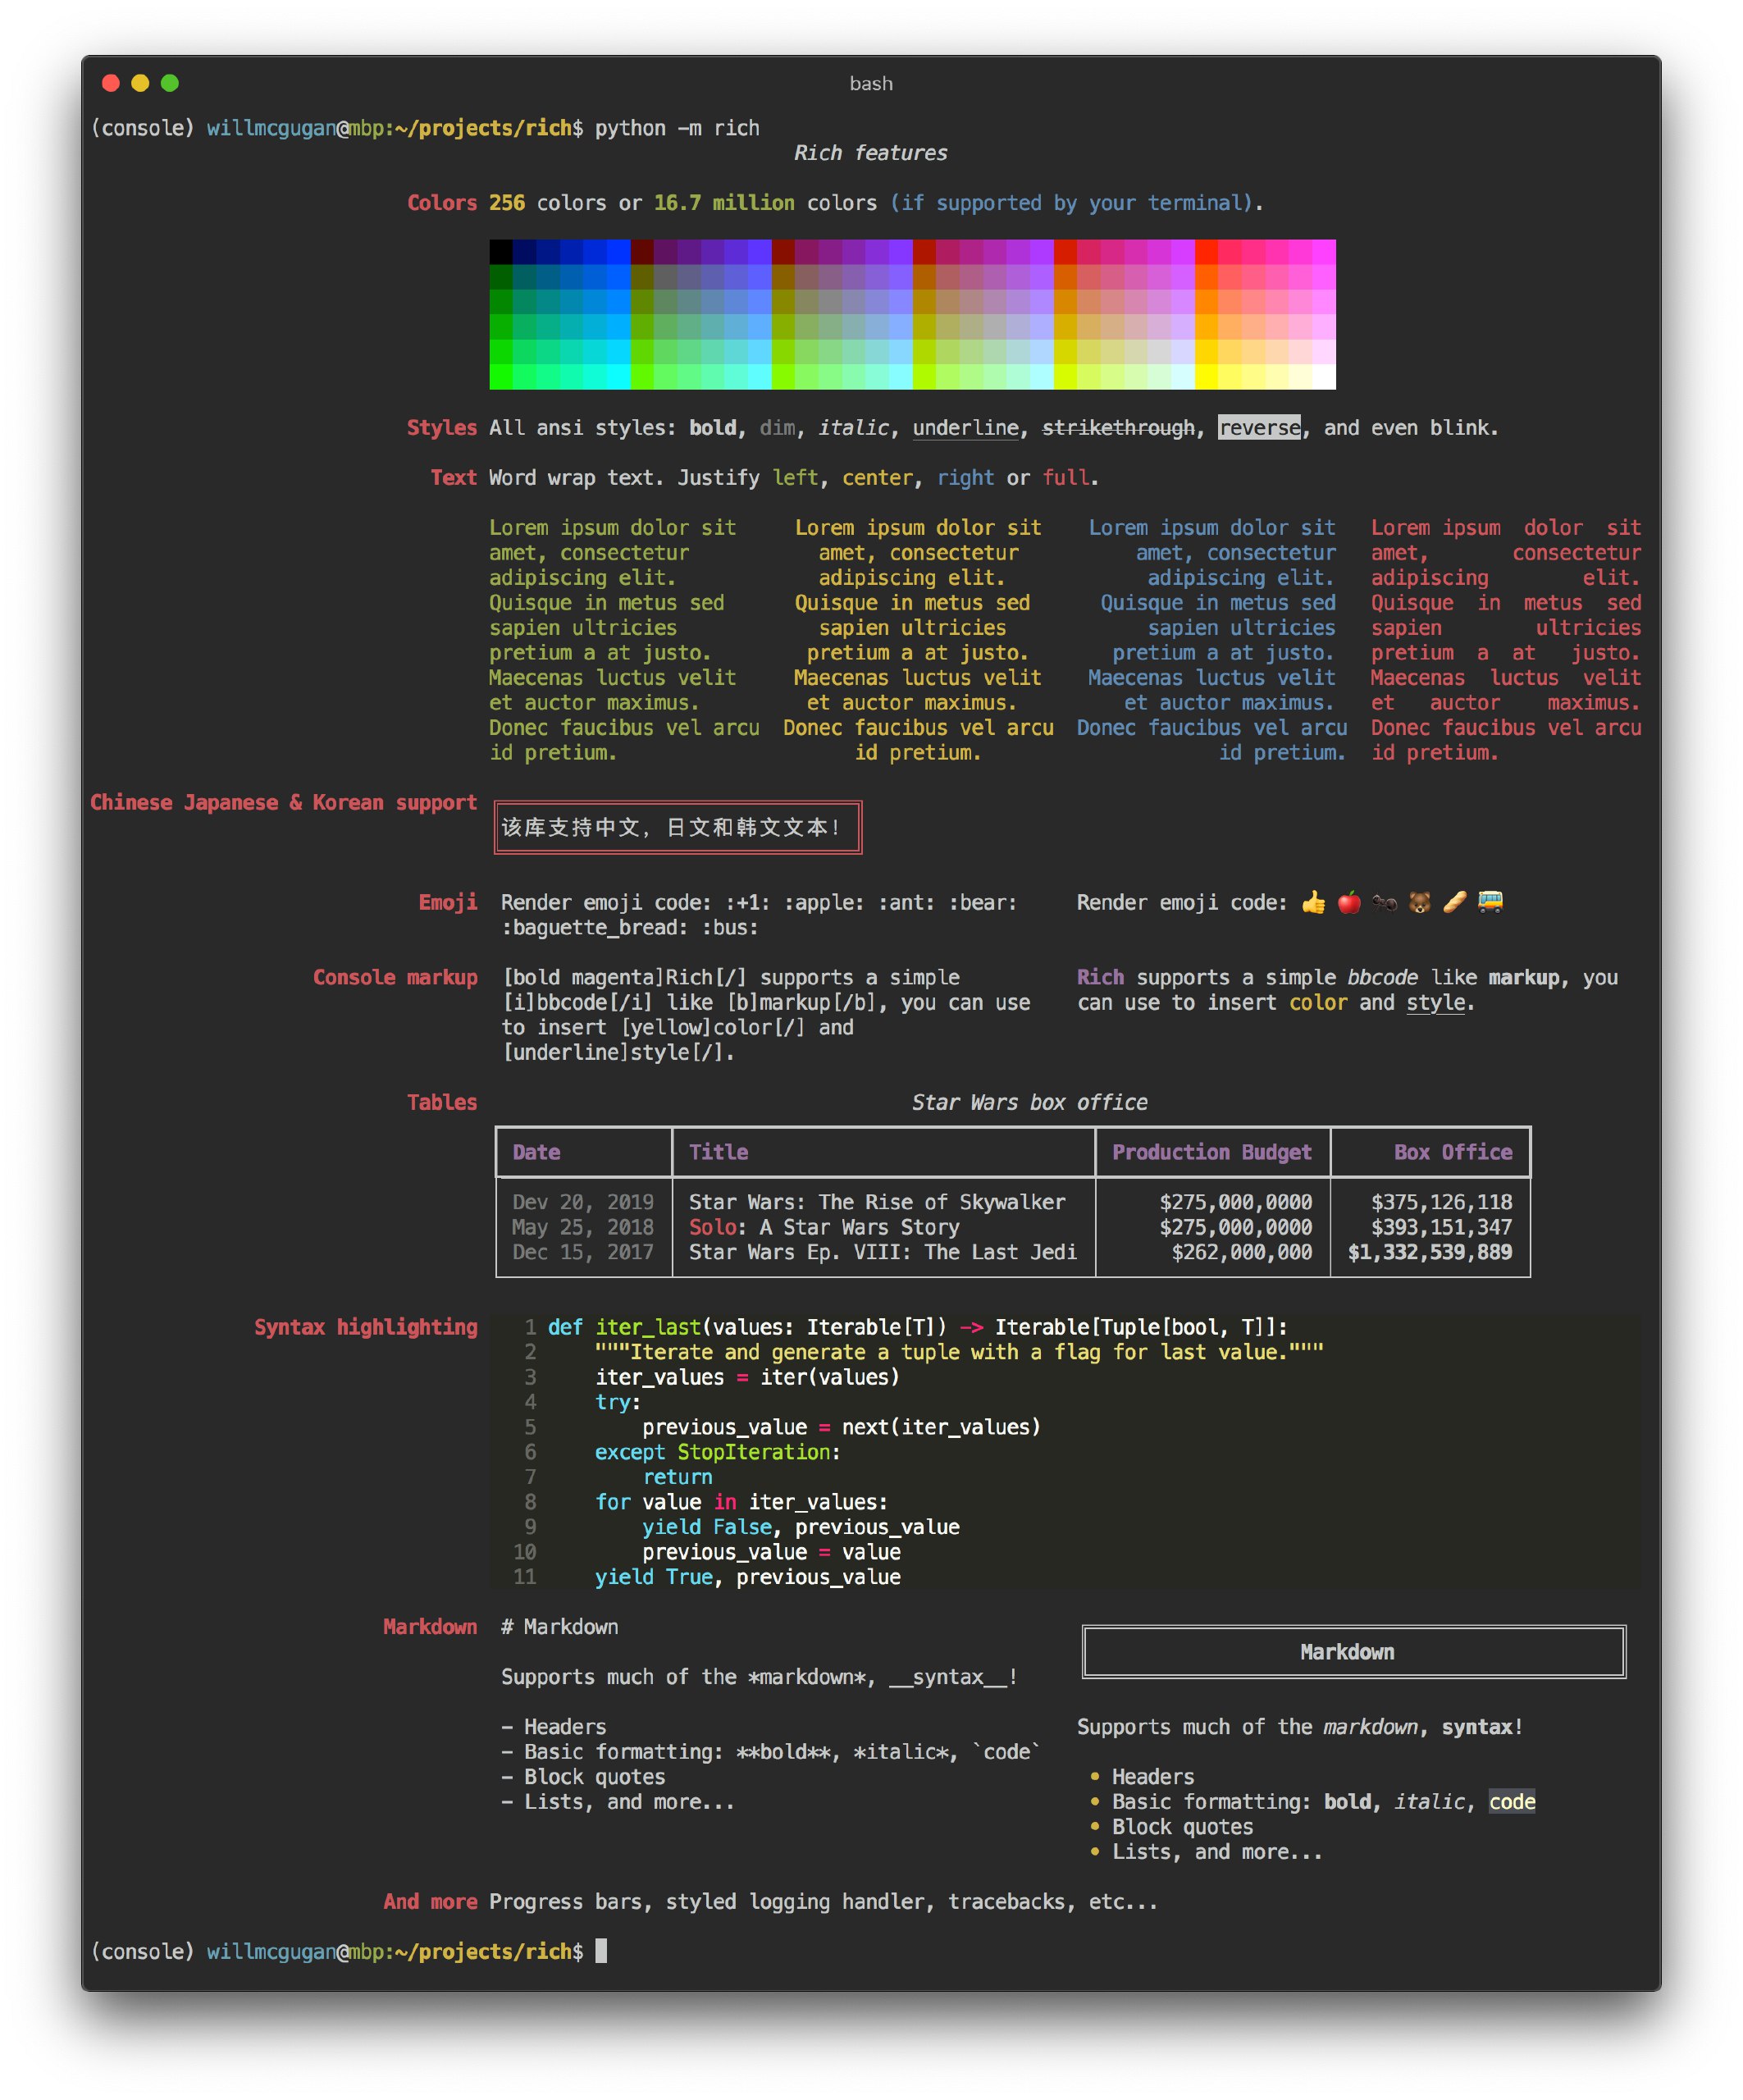Screen dimensions: 1743x2100
Task: Click the pure white color swatch
Action: coord(1323,377)
